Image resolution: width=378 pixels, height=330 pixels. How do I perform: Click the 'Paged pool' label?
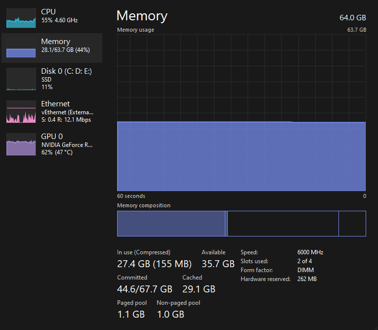(132, 303)
